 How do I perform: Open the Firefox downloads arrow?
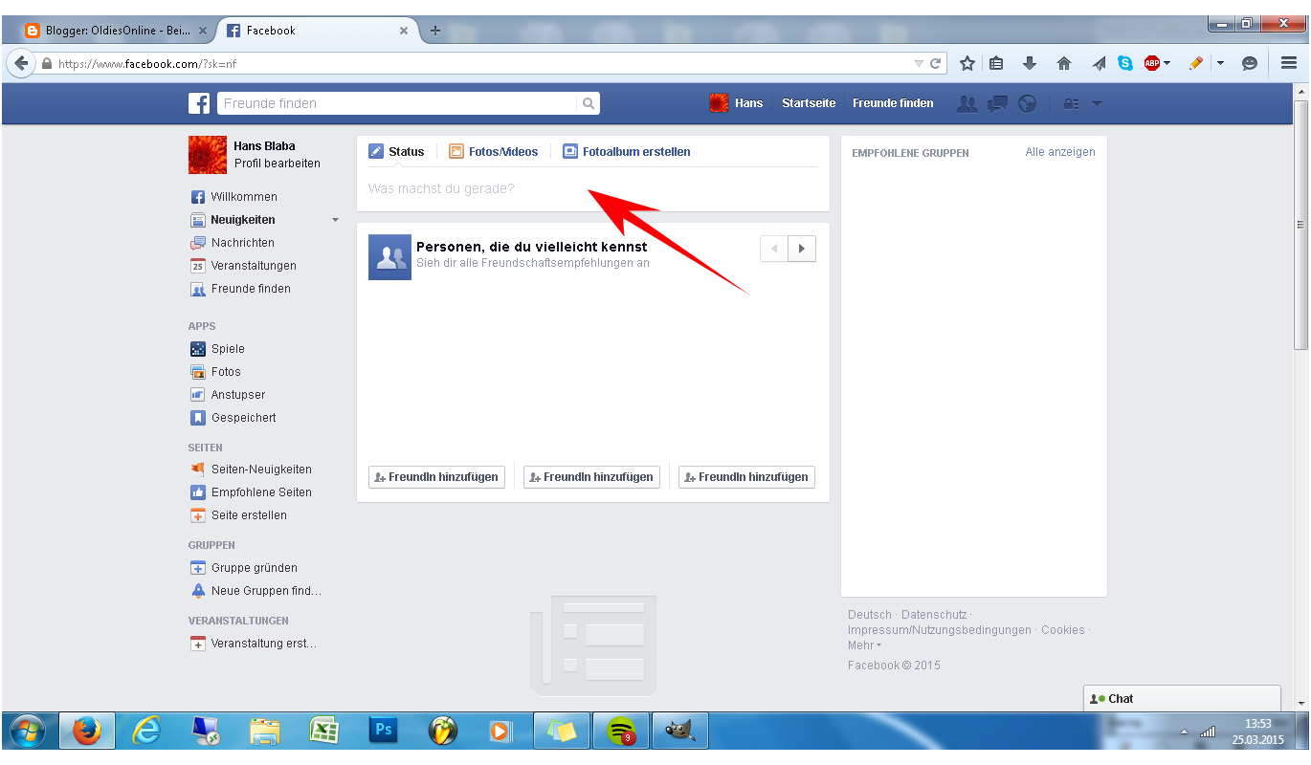(x=1030, y=63)
